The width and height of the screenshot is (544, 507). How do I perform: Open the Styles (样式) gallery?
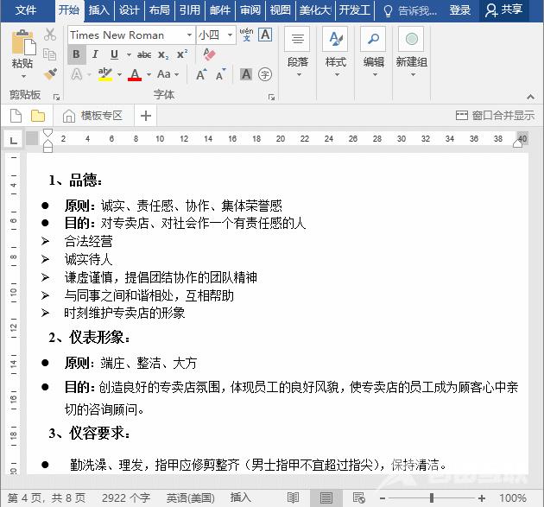click(335, 48)
